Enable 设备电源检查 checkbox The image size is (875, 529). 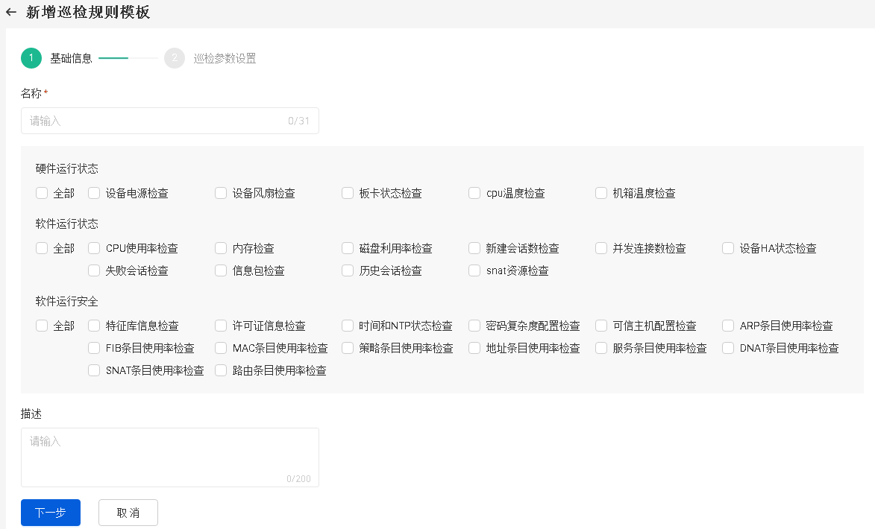(x=94, y=194)
